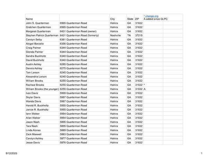
Task: Click the State column header cell
Action: [x=130, y=19]
